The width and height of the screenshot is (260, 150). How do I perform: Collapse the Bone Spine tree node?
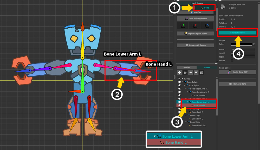click(x=184, y=85)
